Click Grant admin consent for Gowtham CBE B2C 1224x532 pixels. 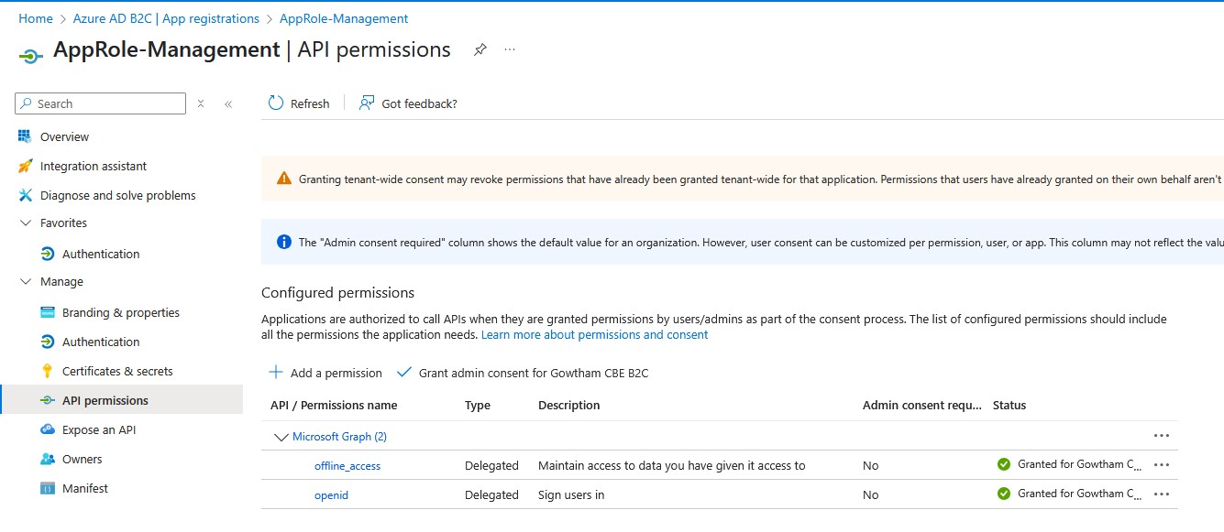pos(522,373)
